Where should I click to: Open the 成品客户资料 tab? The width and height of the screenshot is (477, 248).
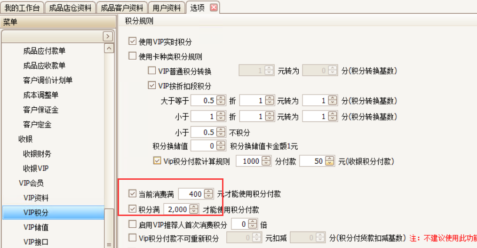122,8
